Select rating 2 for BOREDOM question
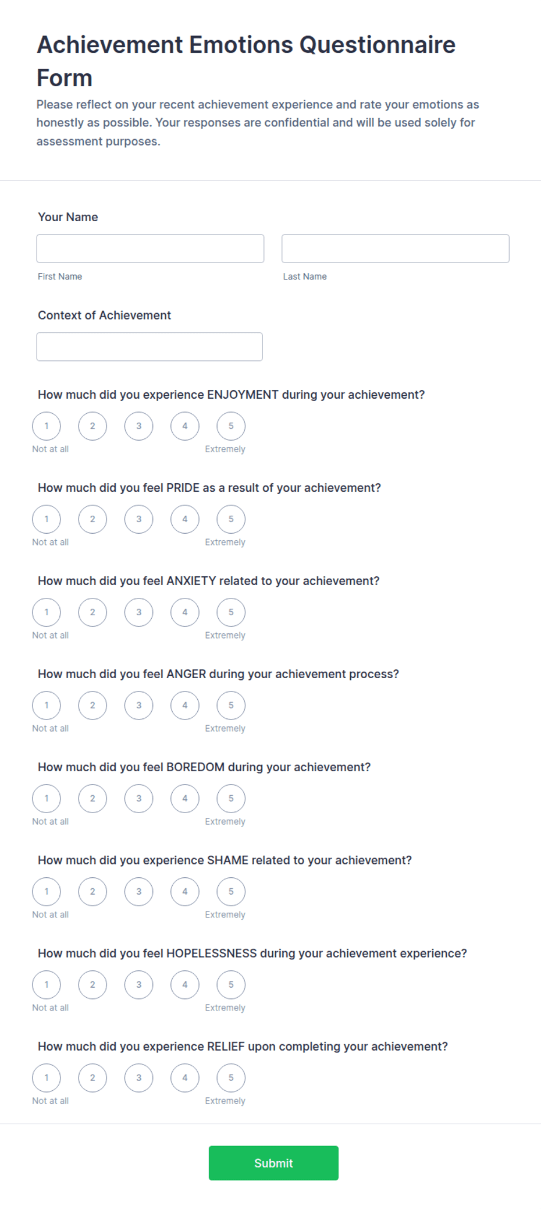The width and height of the screenshot is (541, 1209). 92,799
